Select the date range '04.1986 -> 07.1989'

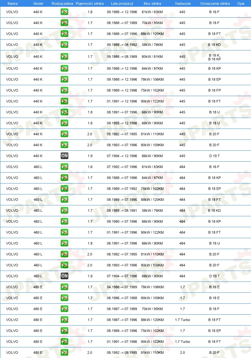[122, 287]
